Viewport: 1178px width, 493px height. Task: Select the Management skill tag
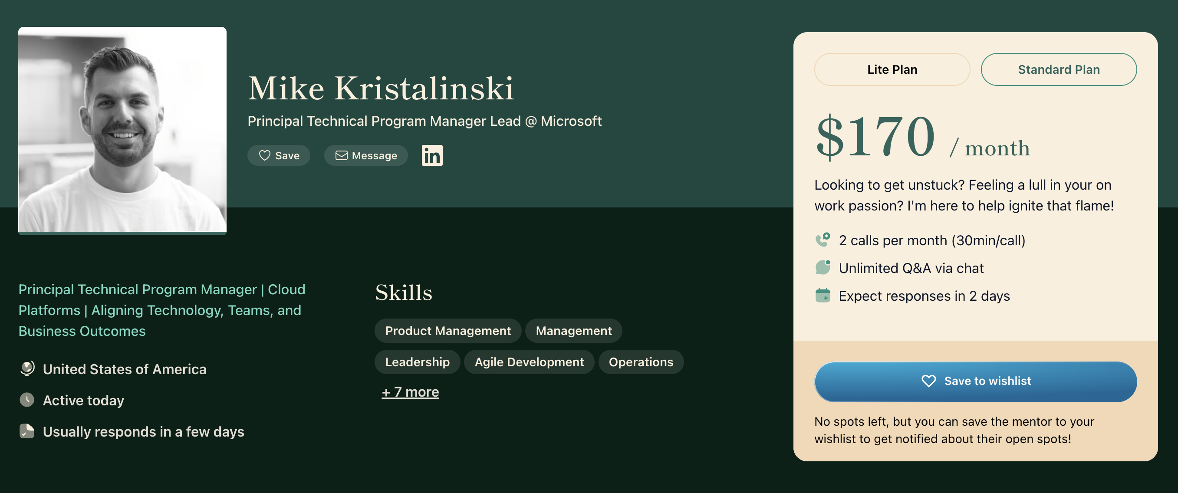point(573,331)
